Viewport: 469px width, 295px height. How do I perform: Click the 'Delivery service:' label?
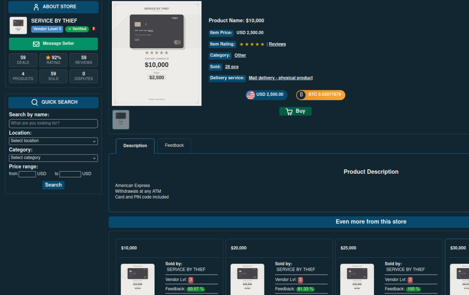(x=227, y=78)
